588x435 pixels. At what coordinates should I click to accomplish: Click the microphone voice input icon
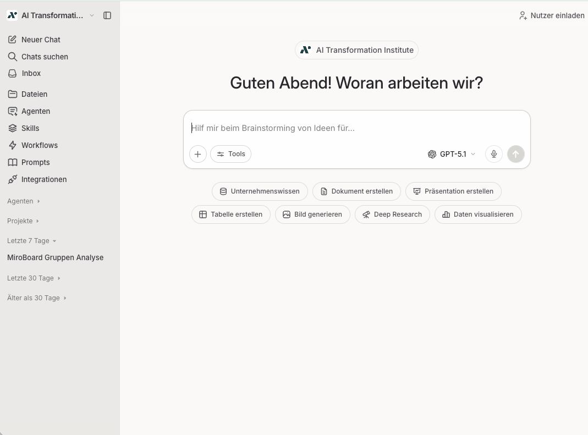pos(494,154)
